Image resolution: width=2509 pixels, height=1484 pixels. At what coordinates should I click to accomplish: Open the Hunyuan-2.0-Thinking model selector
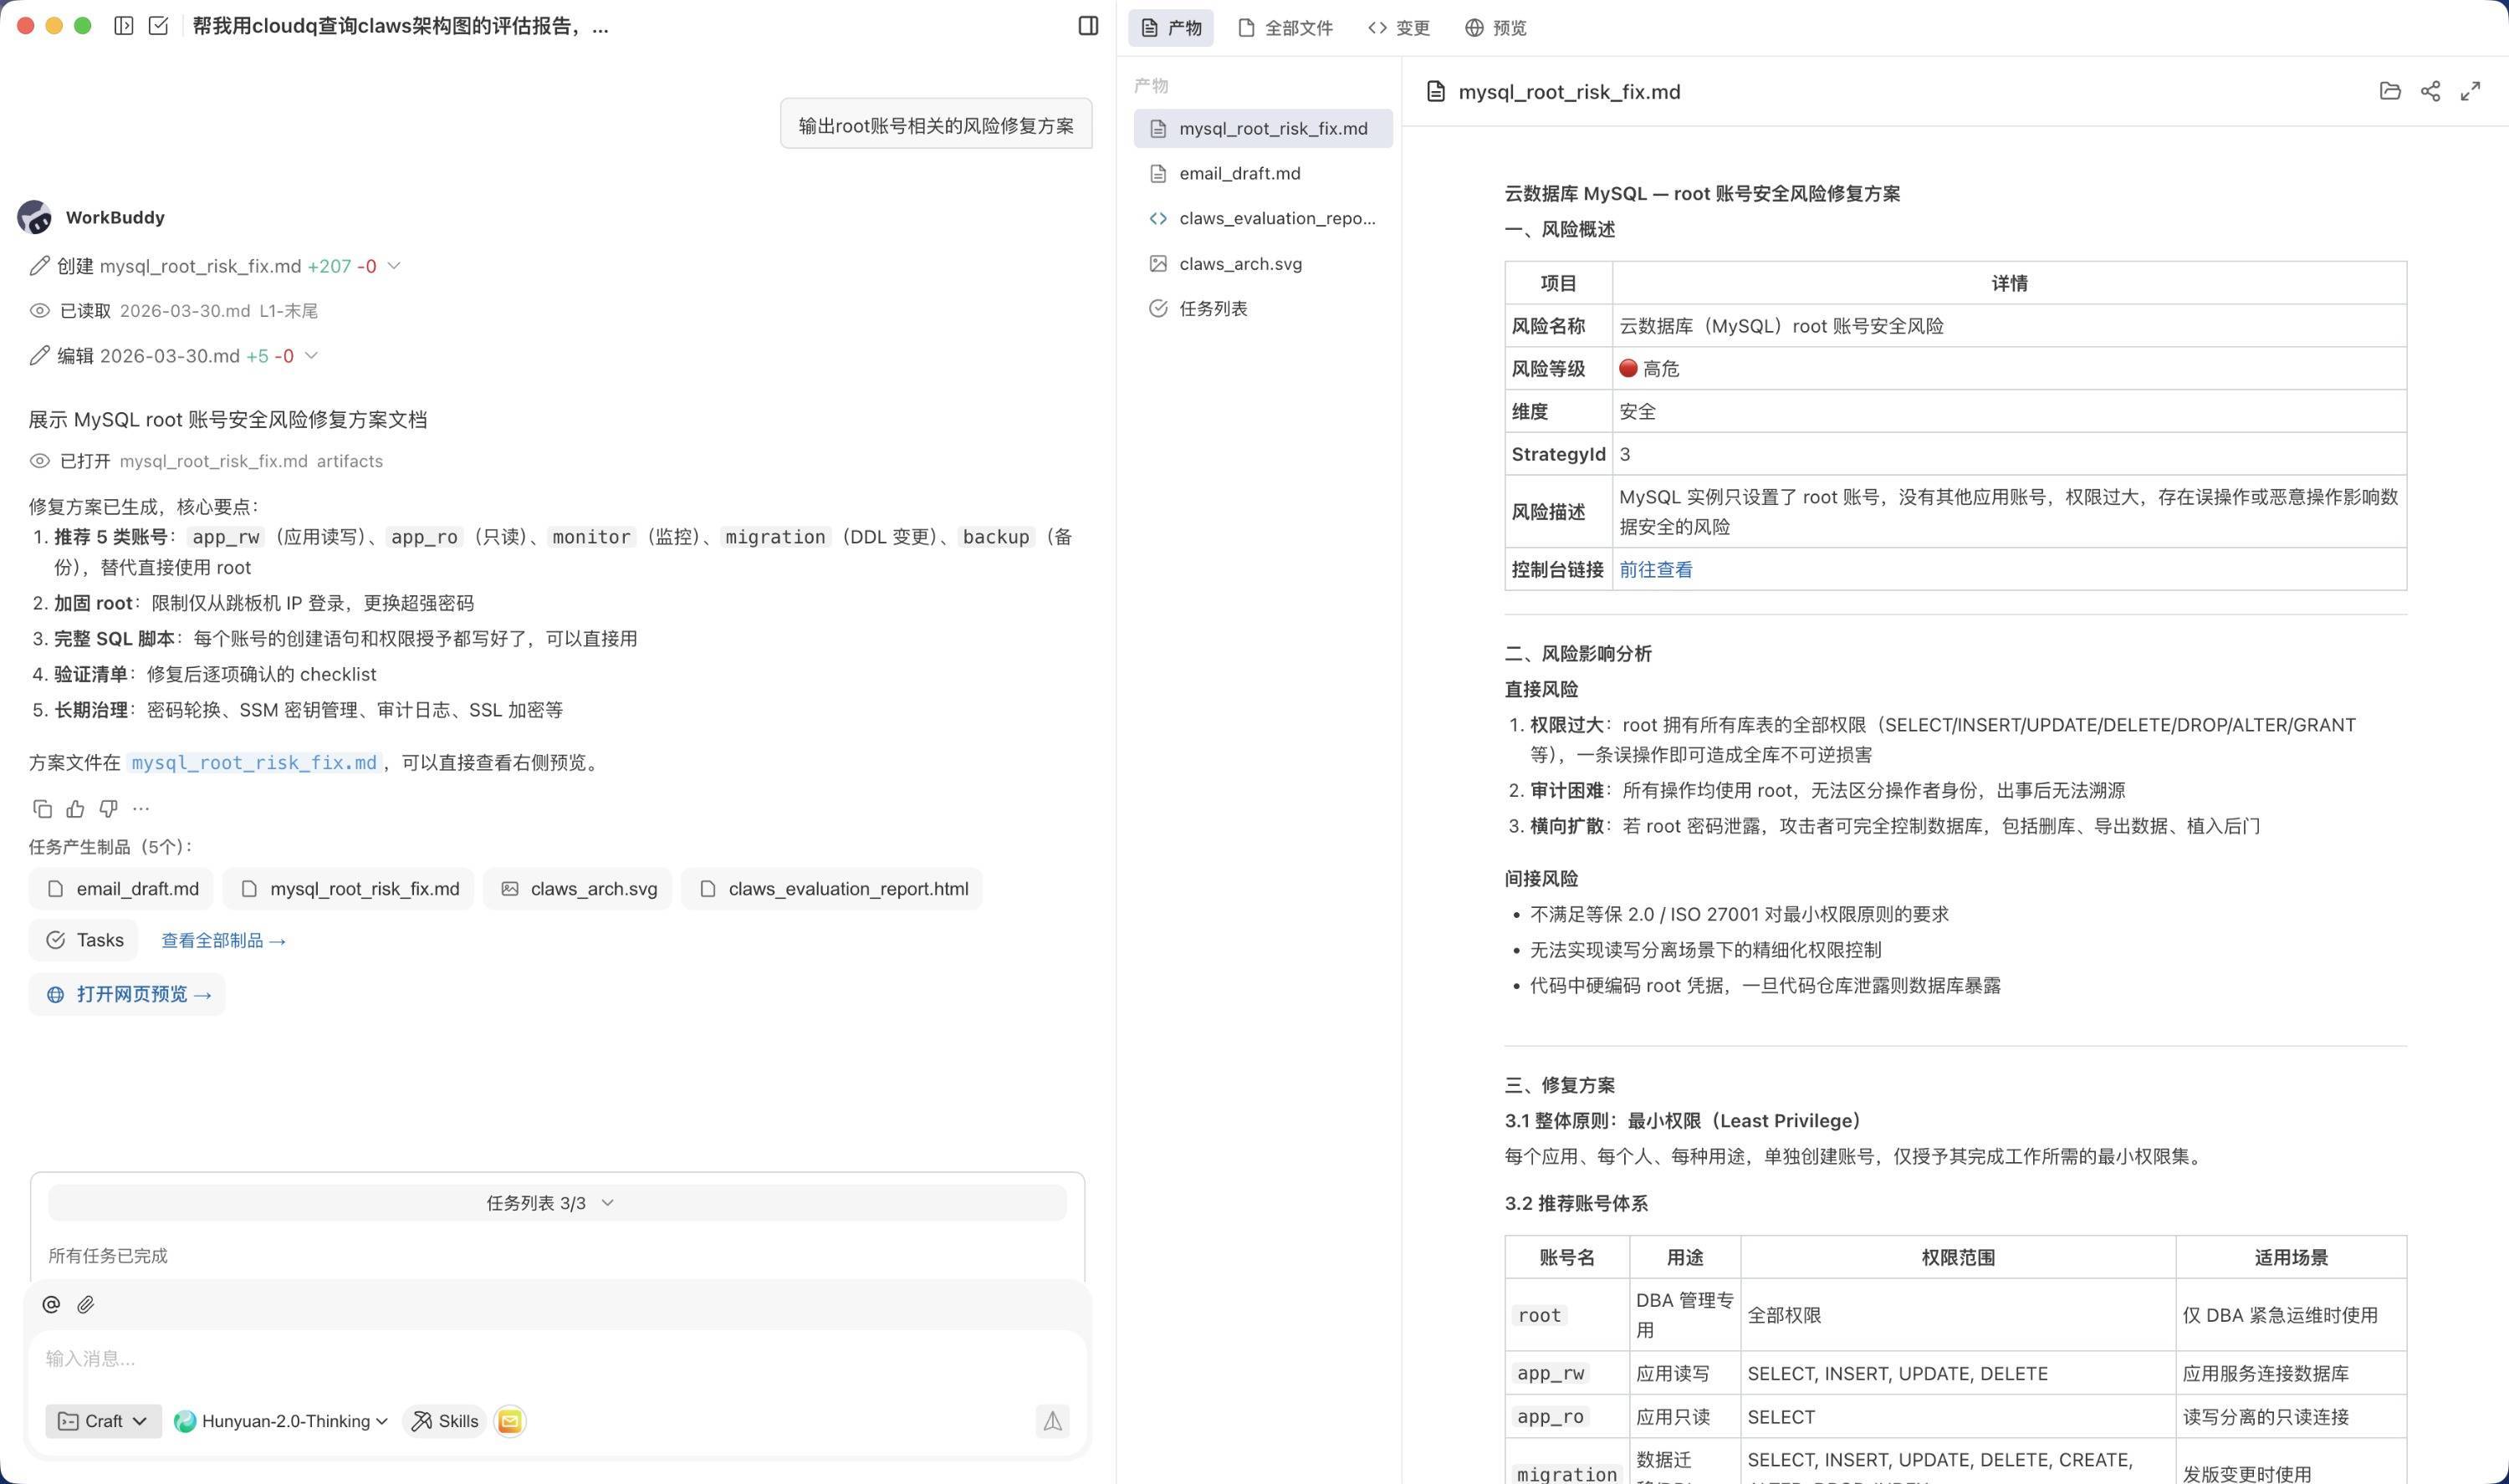point(281,1421)
